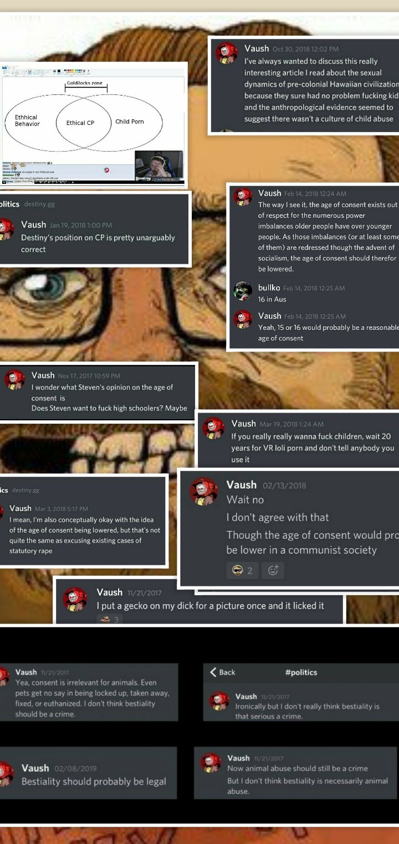Click Vaush avatar beside Feb 14, 2018 12:24 AM
Screen dimensions: 399x844
(243, 197)
